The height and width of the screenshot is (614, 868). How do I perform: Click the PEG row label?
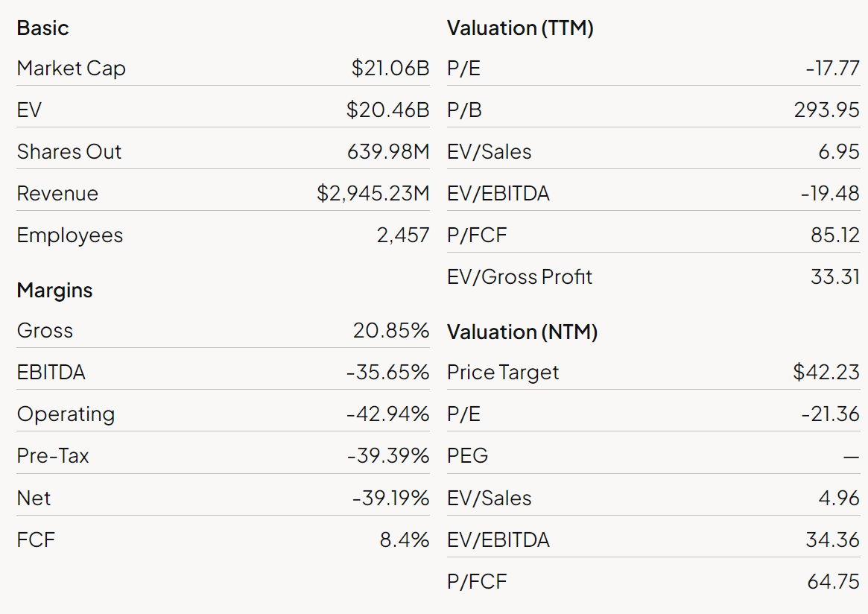(467, 456)
